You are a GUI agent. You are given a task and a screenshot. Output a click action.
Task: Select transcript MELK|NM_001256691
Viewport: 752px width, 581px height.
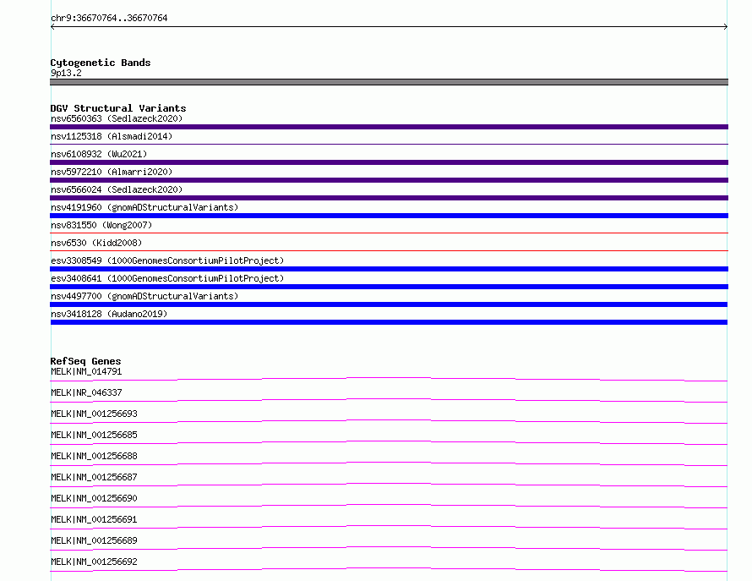tap(94, 519)
